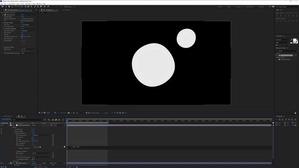
Task: Select the Eraser tool
Action: point(41,7)
